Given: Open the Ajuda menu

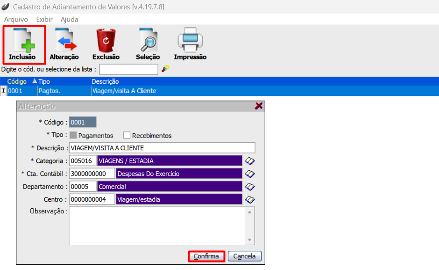Looking at the screenshot, I should pos(69,19).
